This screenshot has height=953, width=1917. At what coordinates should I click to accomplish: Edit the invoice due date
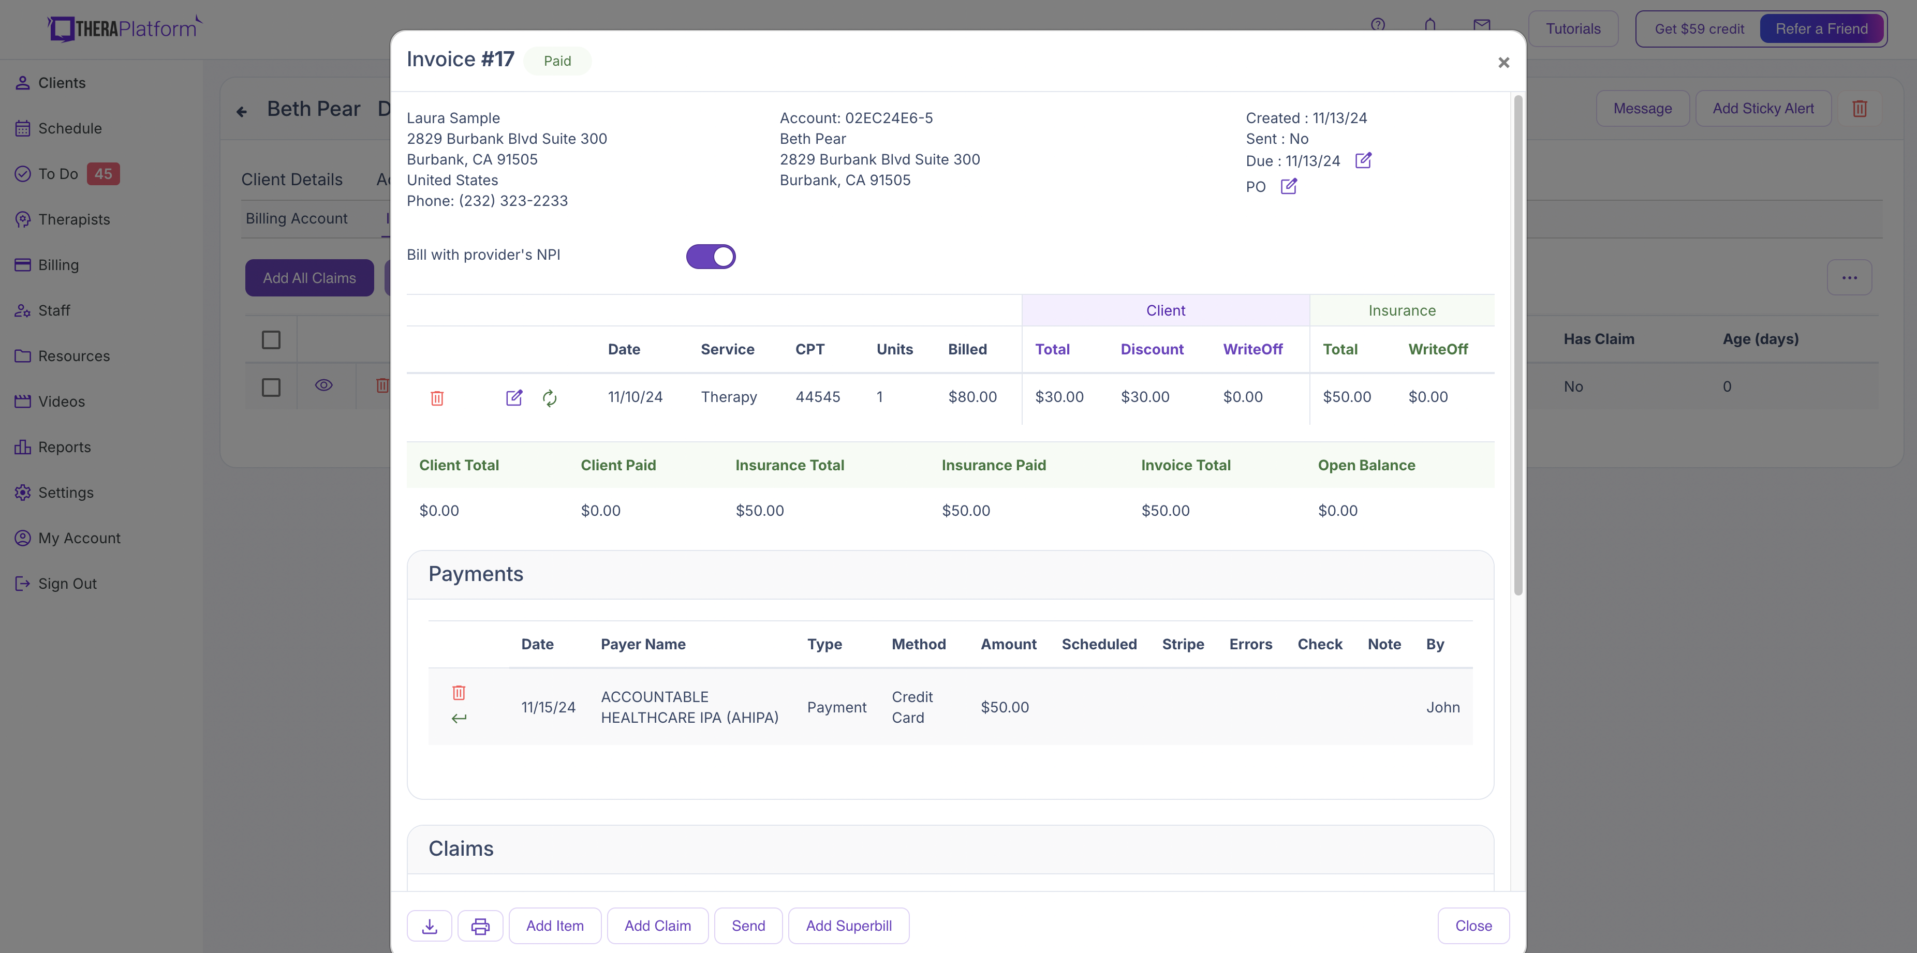pos(1363,160)
